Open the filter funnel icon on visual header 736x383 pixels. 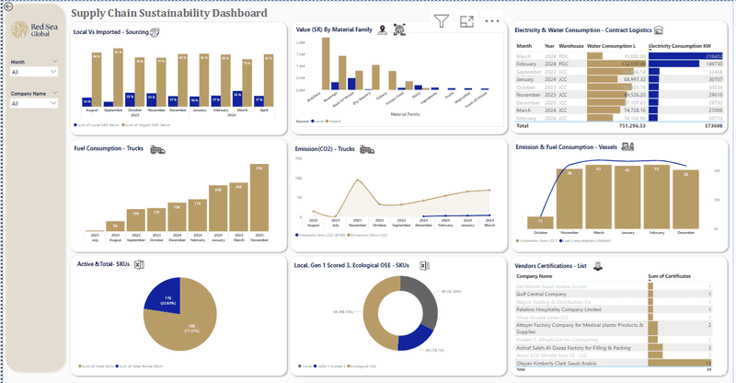click(442, 21)
